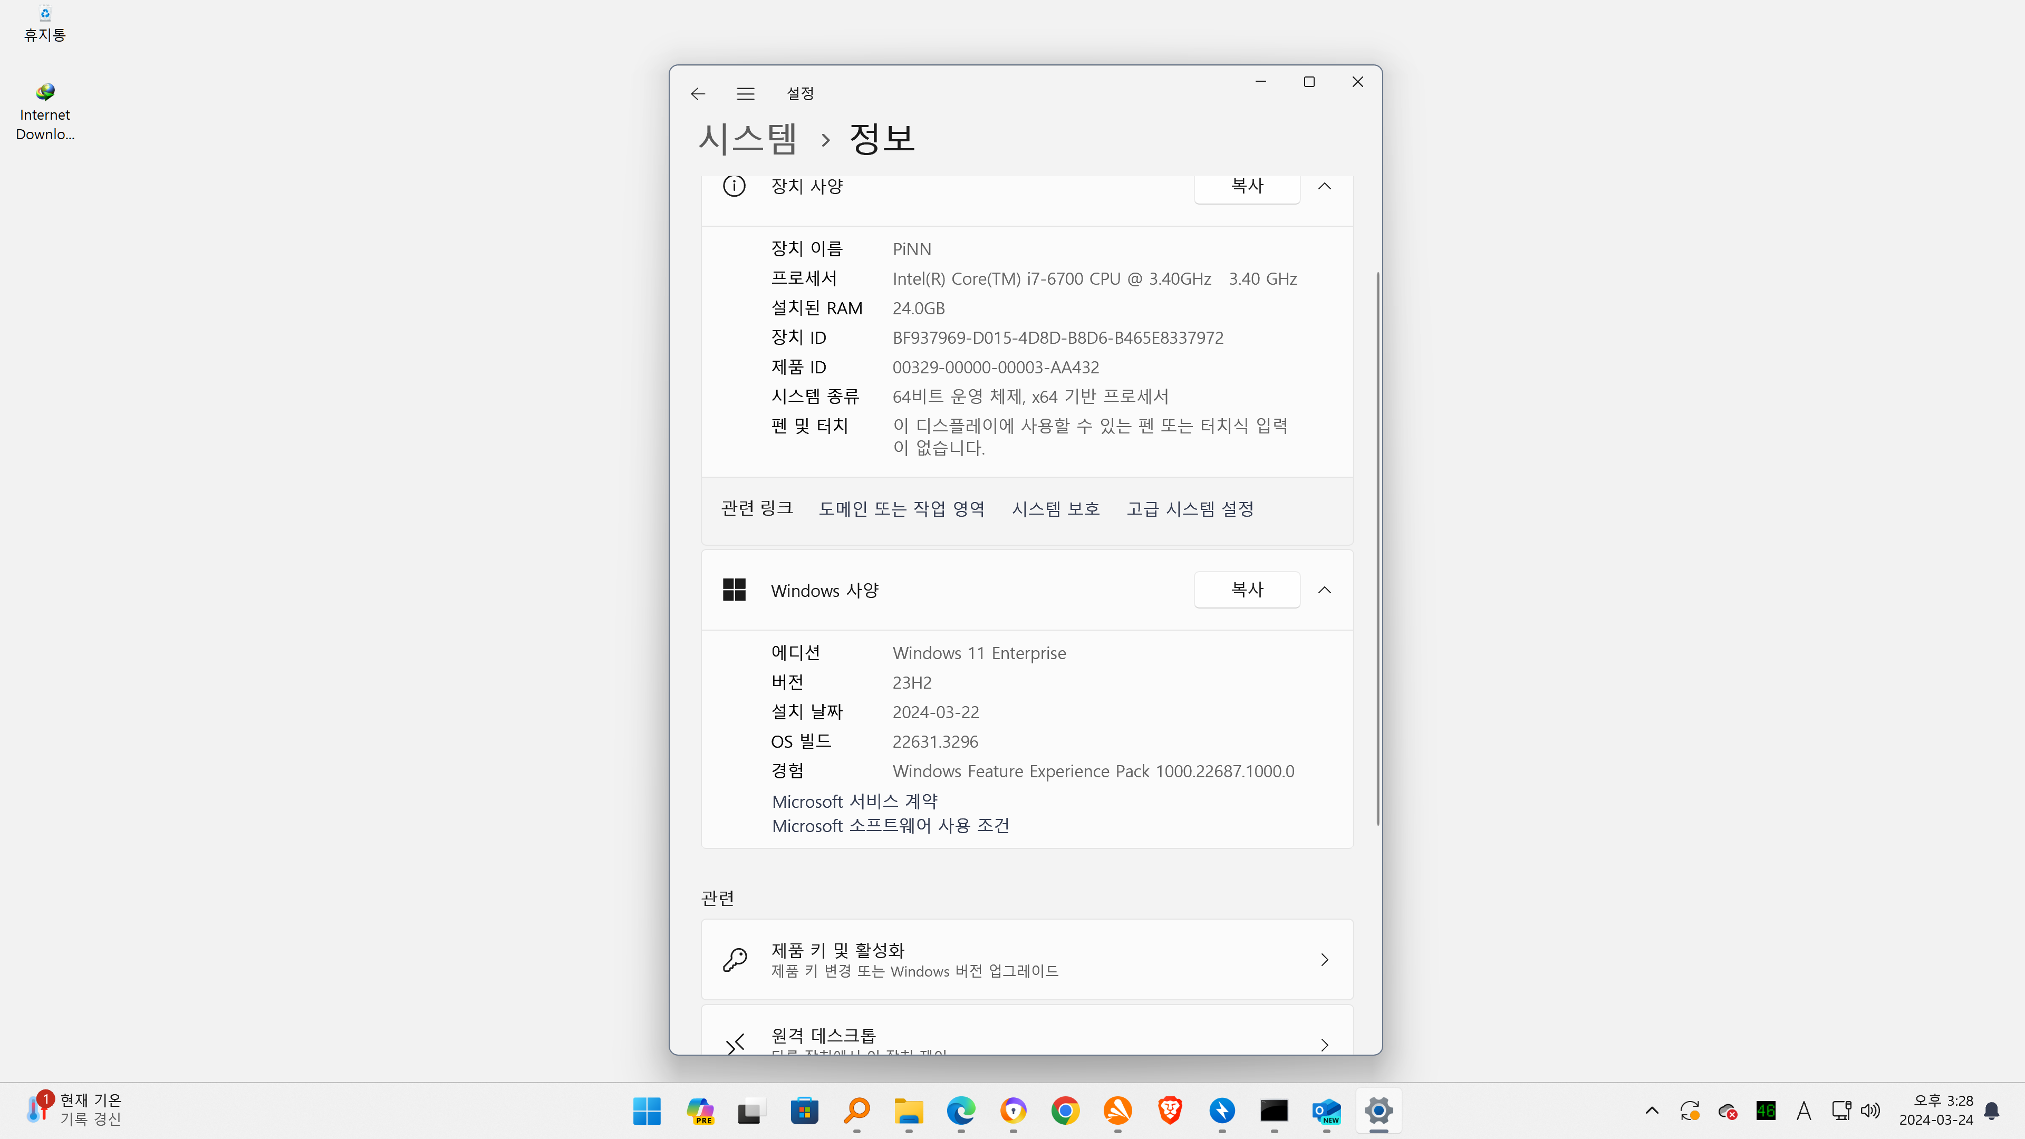Open new Outlook from the taskbar
This screenshot has width=2025, height=1139.
1326,1111
